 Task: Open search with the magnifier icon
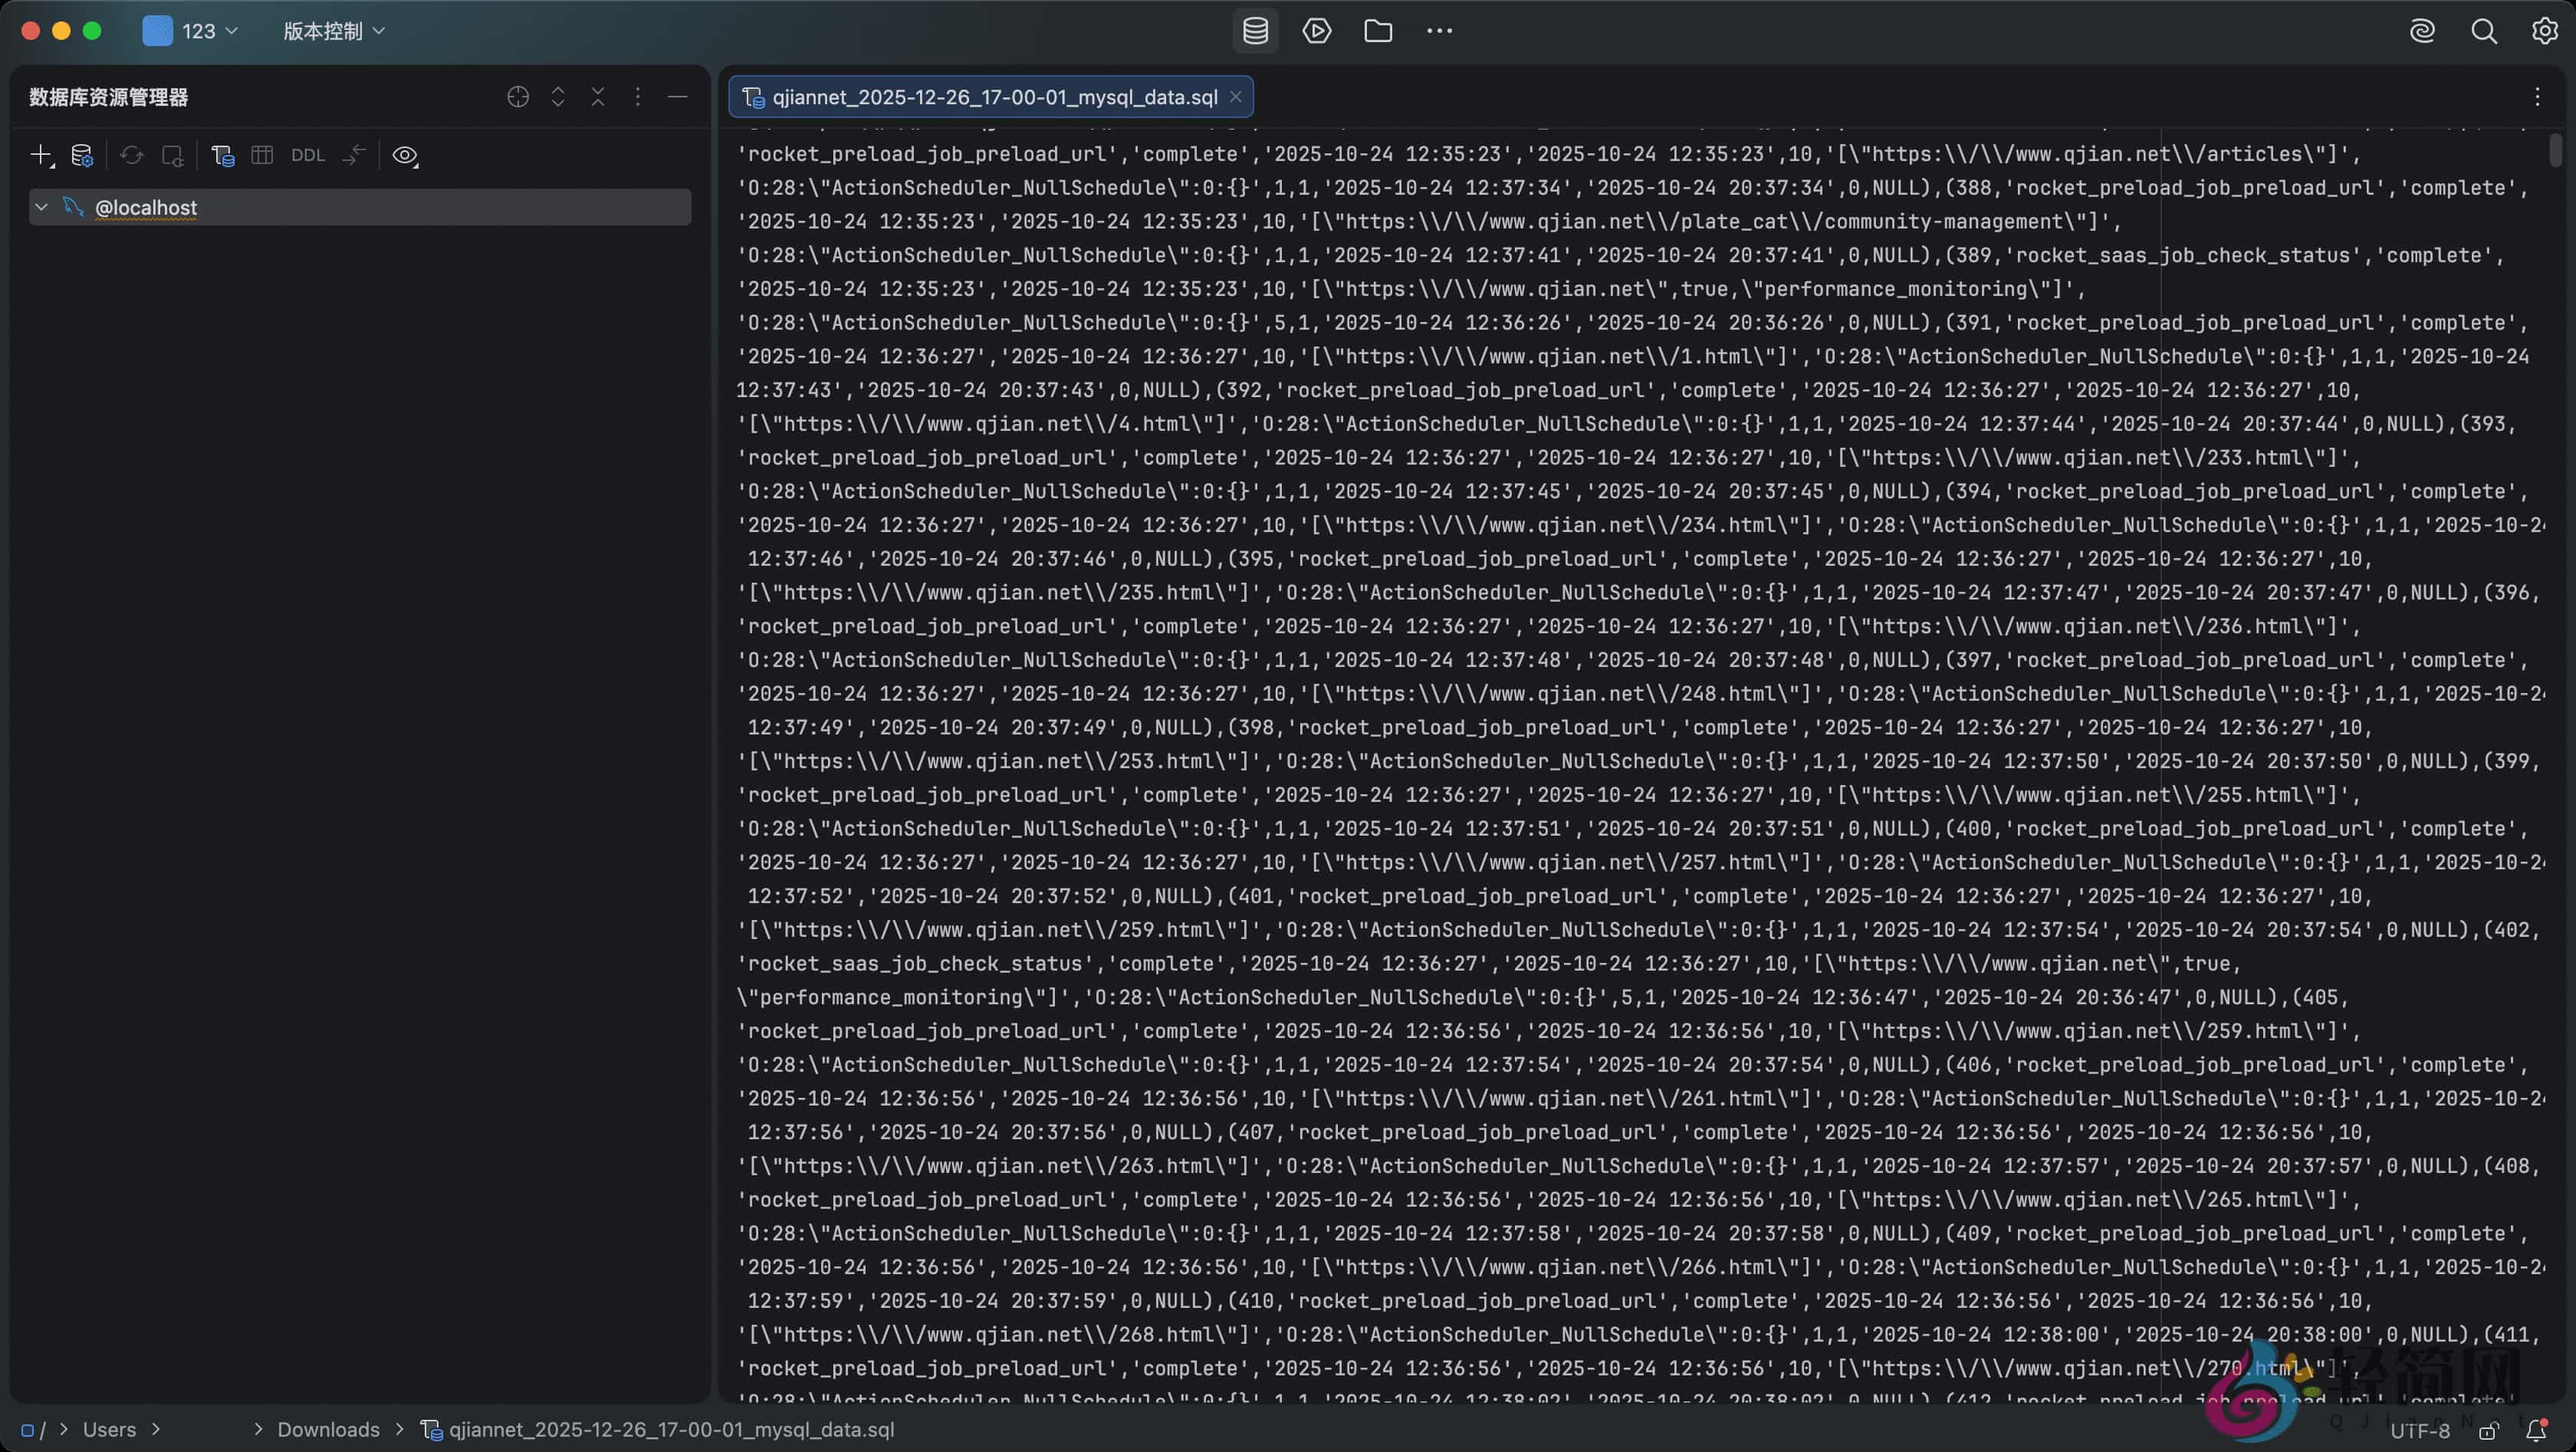tap(2485, 31)
